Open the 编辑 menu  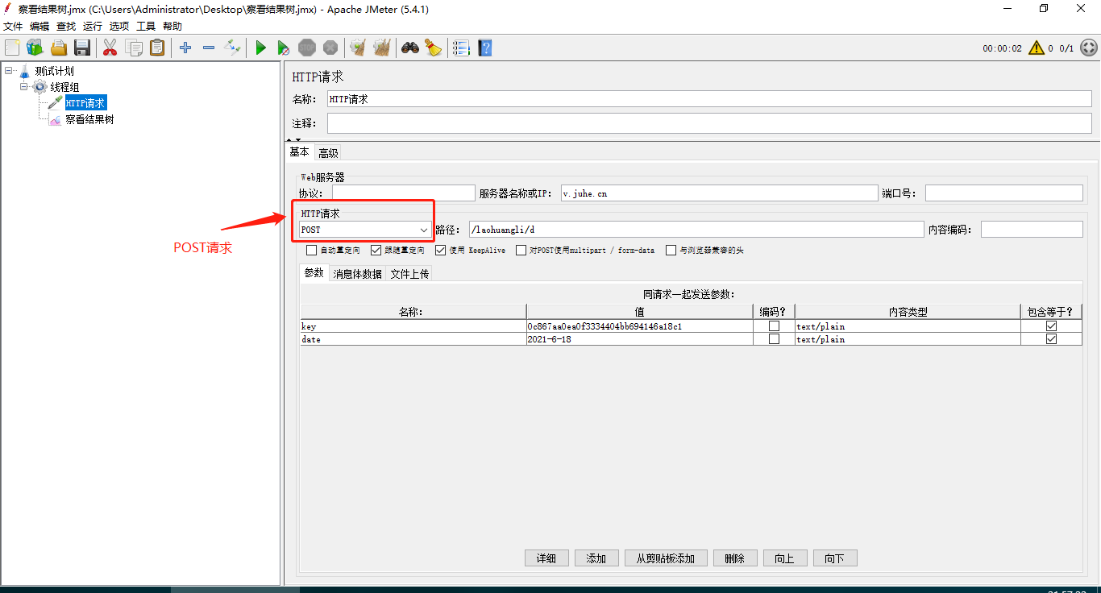[x=39, y=26]
